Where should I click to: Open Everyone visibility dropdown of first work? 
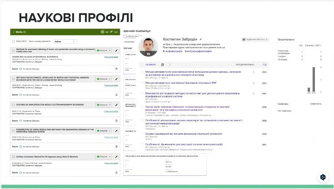click(x=104, y=51)
